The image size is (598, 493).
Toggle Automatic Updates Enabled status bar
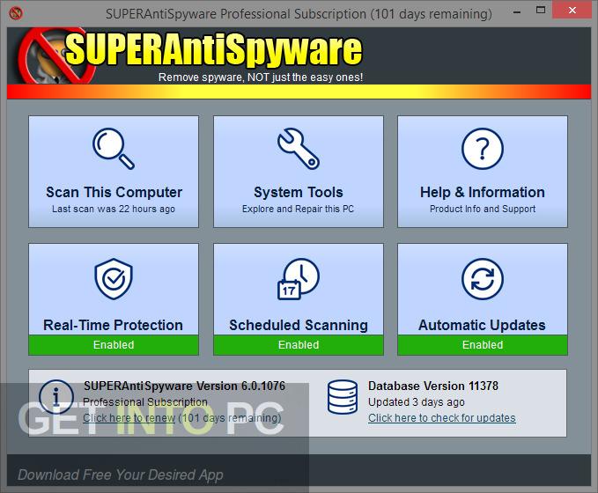tap(483, 345)
